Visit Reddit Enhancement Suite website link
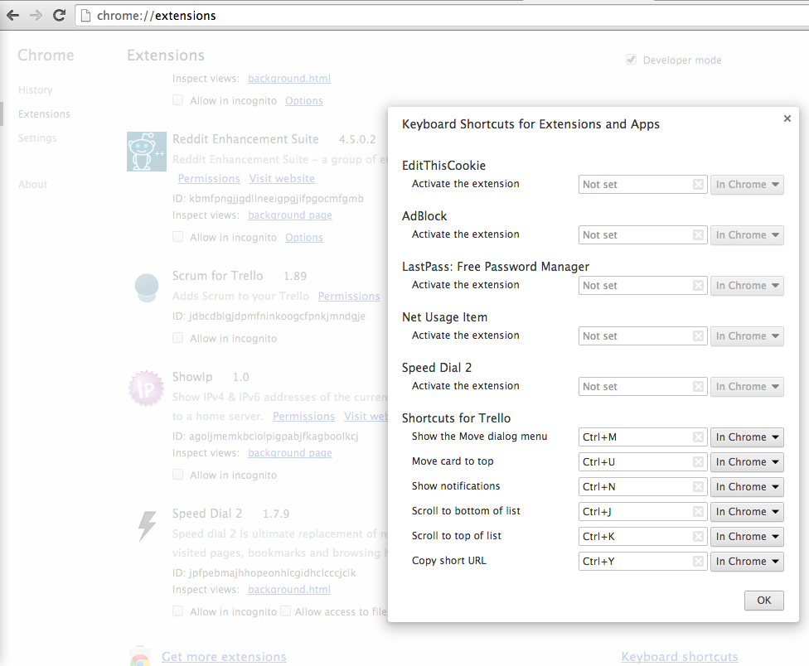Image resolution: width=809 pixels, height=666 pixels. click(x=282, y=178)
